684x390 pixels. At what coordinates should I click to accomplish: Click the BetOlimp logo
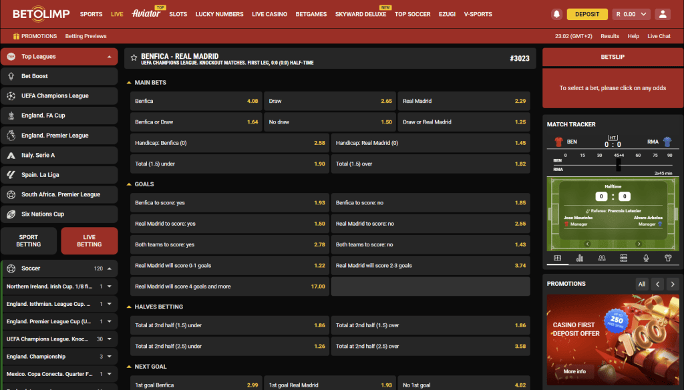41,14
